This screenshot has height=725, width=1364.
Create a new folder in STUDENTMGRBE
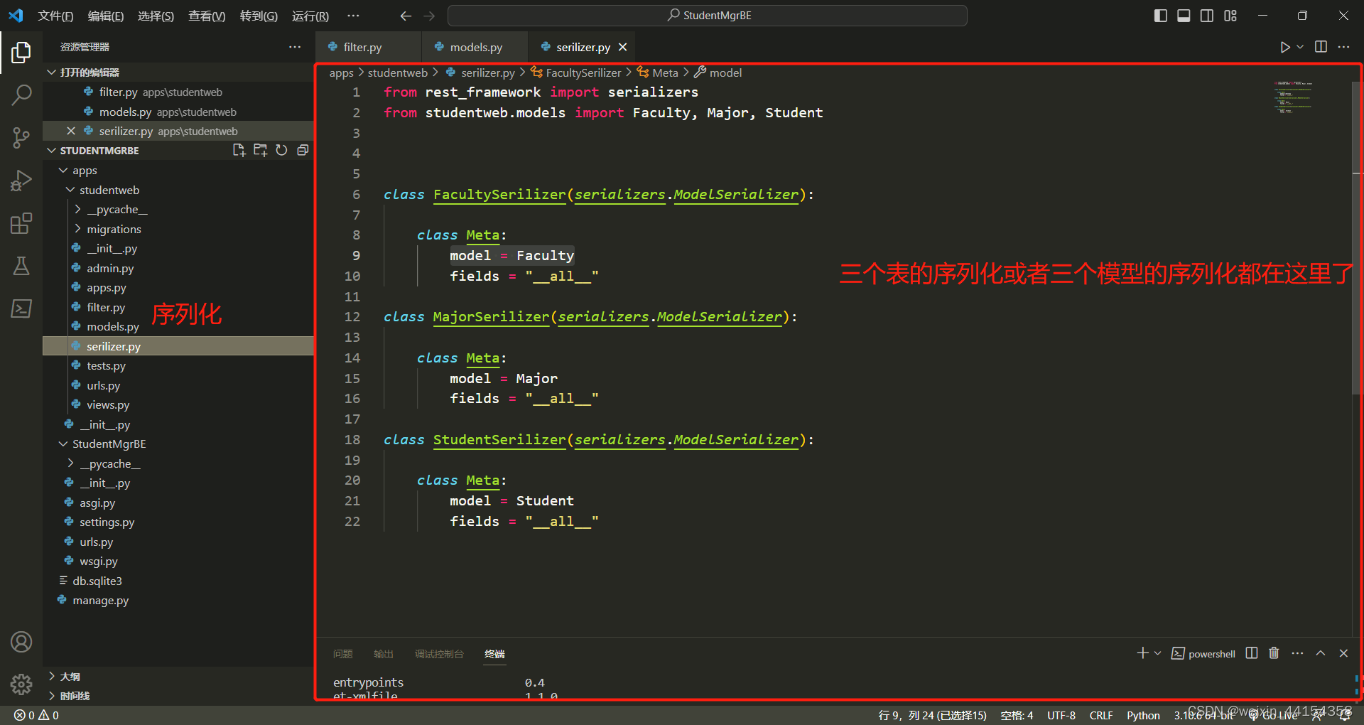[x=260, y=150]
